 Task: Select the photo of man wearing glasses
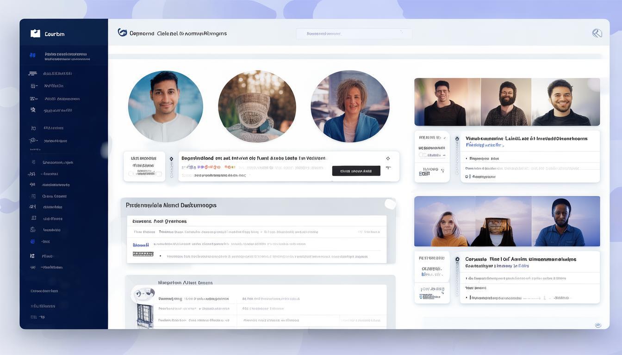pyautogui.click(x=448, y=102)
